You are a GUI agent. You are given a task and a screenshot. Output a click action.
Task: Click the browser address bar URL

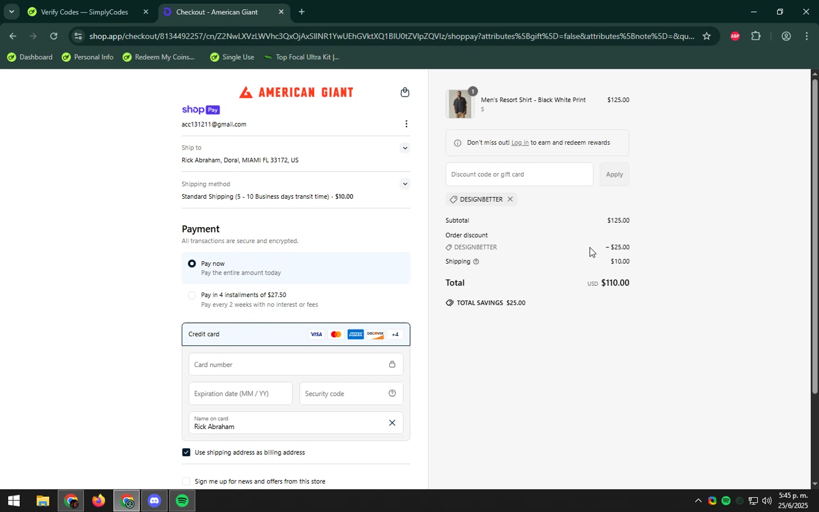[392, 36]
